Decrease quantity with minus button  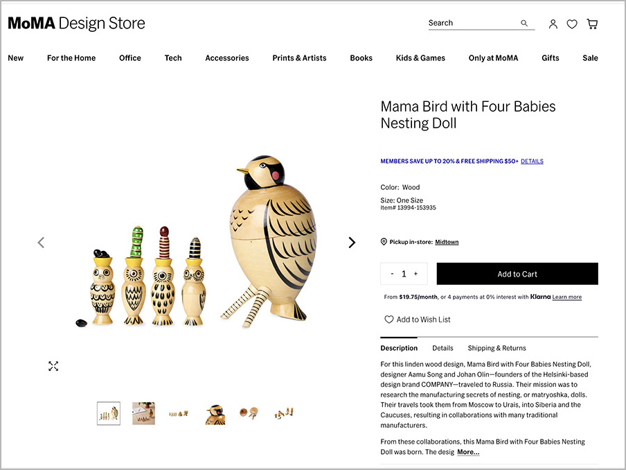tap(392, 274)
